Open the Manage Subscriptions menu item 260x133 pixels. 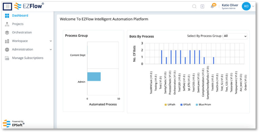point(28,58)
